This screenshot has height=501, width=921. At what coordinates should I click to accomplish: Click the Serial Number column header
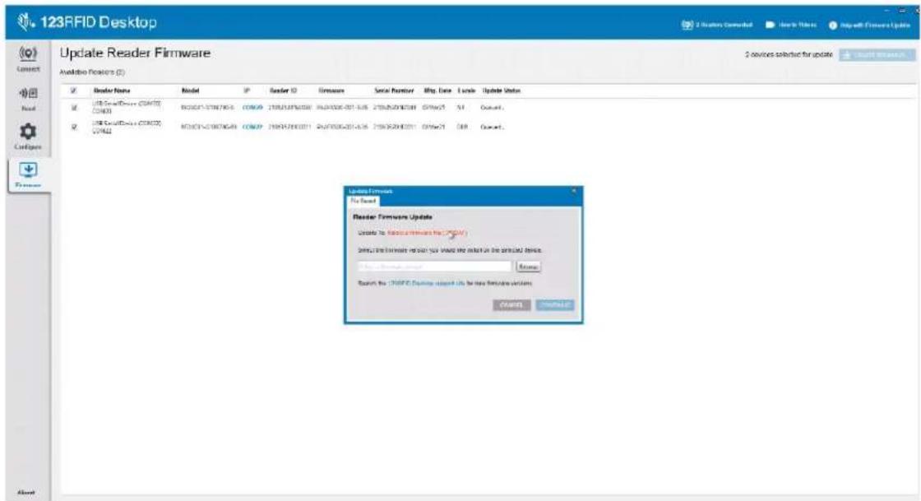[394, 90]
